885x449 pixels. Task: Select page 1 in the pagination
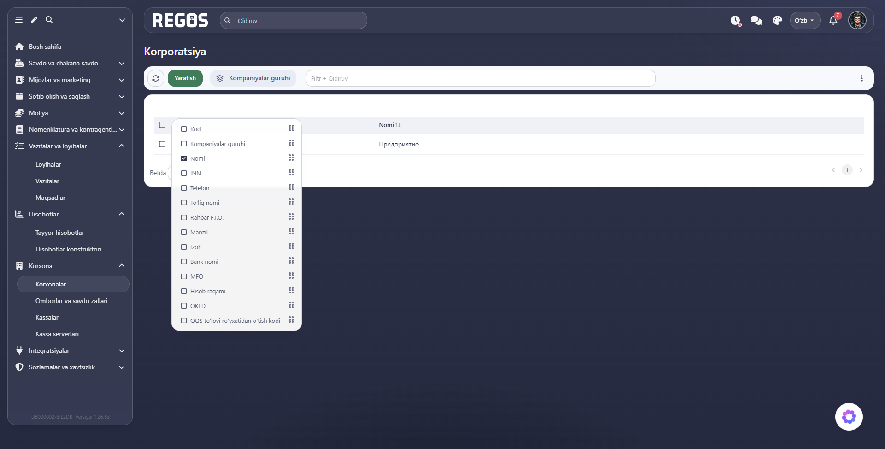847,170
